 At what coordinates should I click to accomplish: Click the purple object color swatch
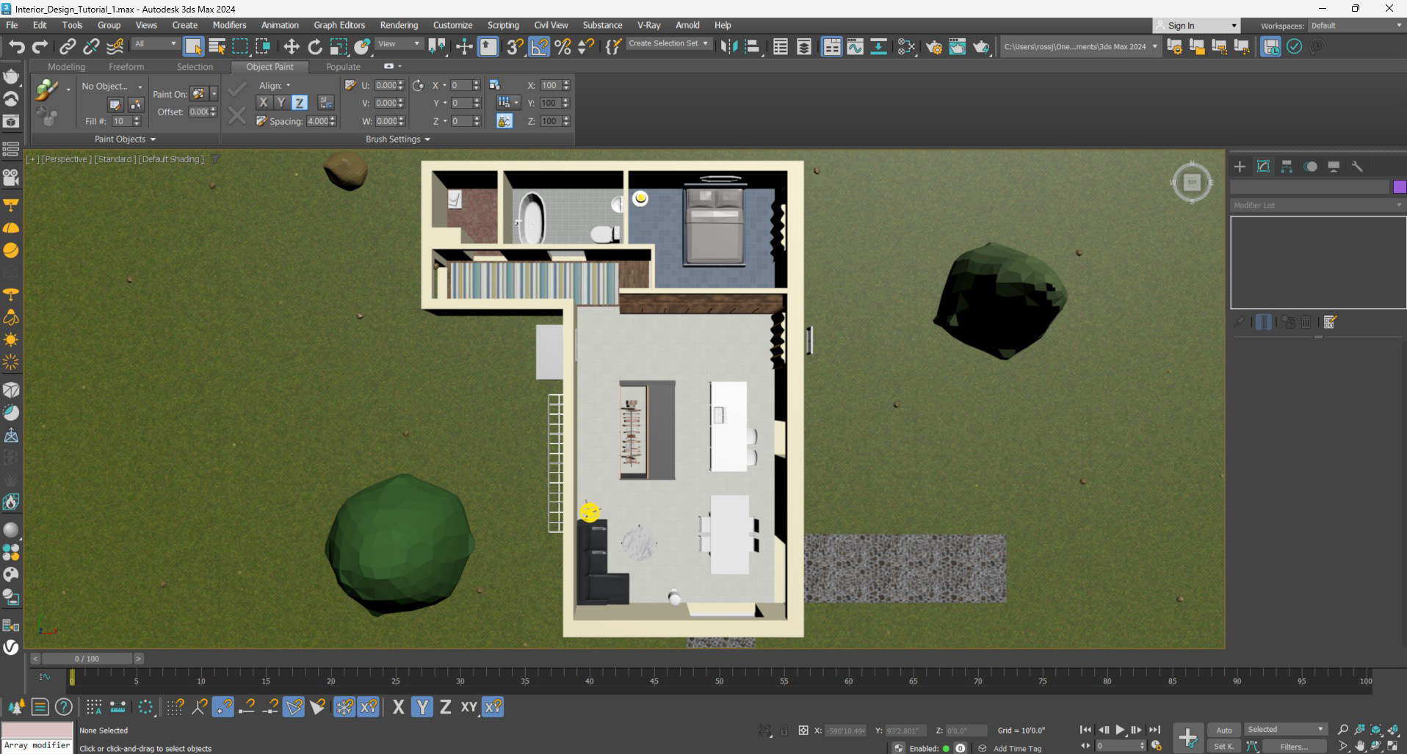[x=1399, y=187]
